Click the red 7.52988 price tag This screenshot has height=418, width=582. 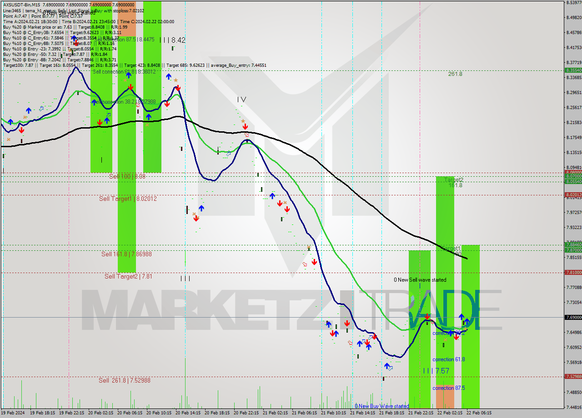pyautogui.click(x=573, y=376)
